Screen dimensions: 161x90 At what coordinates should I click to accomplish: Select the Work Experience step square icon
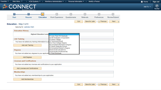click(57, 14)
